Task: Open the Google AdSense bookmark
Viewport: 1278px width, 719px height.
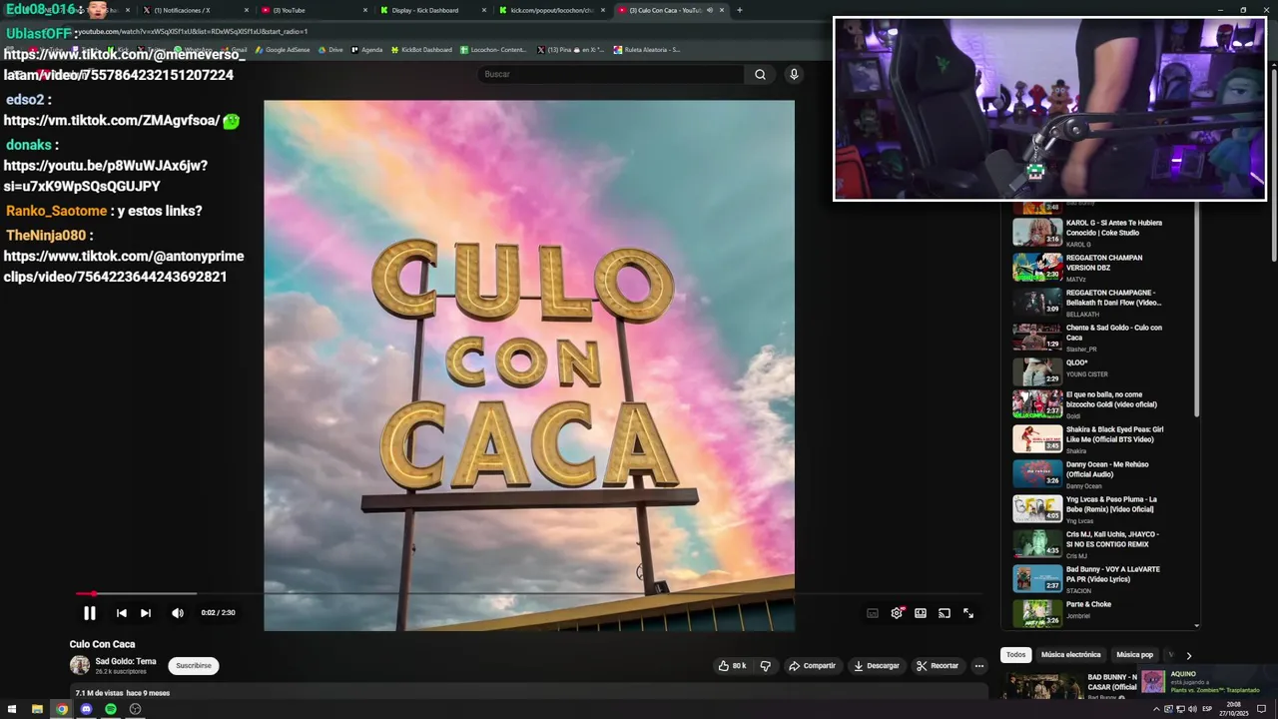Action: click(x=283, y=50)
